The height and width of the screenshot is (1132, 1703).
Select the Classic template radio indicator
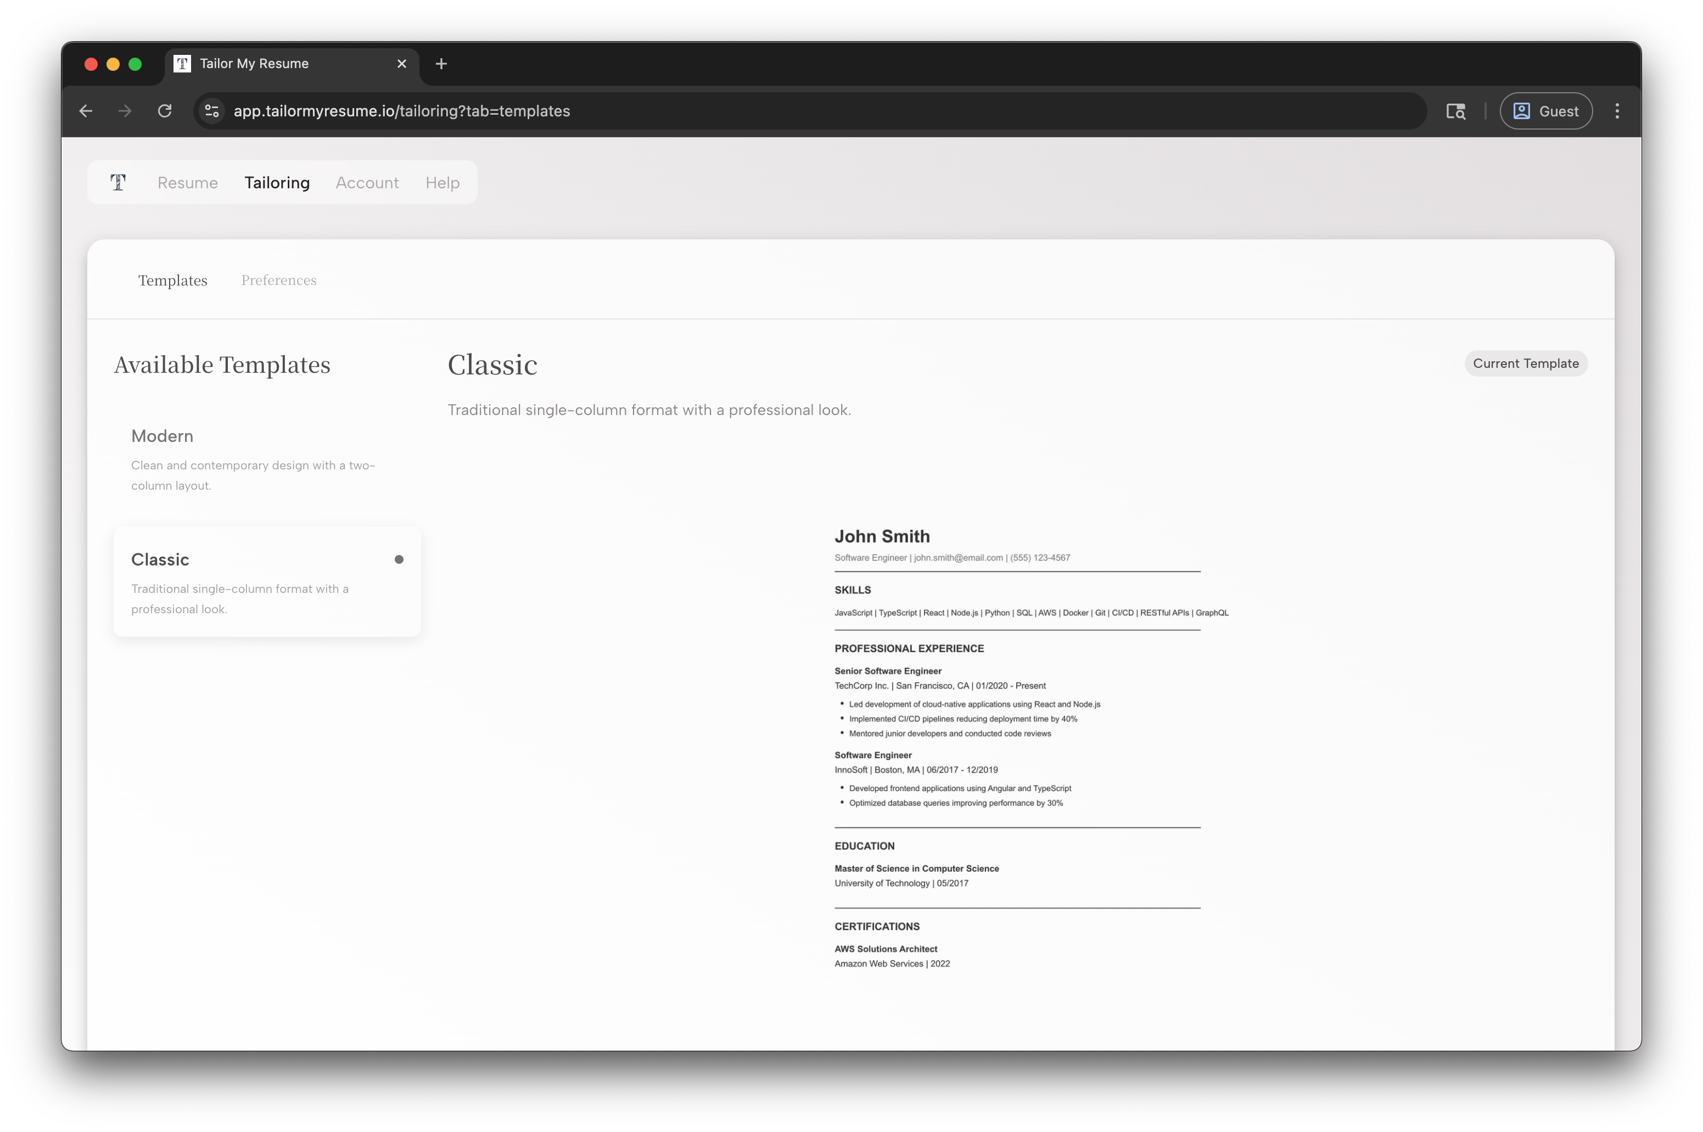399,559
